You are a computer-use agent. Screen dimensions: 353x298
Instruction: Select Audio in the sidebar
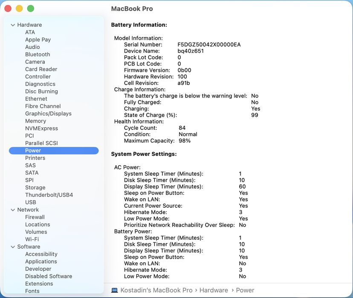tap(32, 47)
